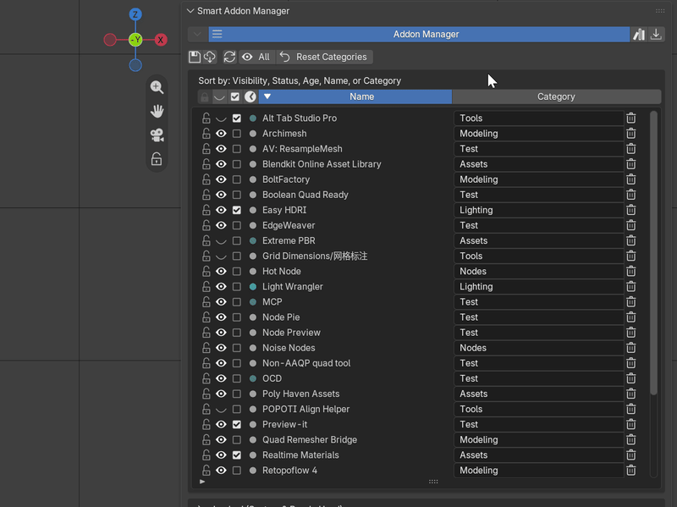Click the save icon in addon toolbar
This screenshot has height=507, width=677.
pos(195,57)
